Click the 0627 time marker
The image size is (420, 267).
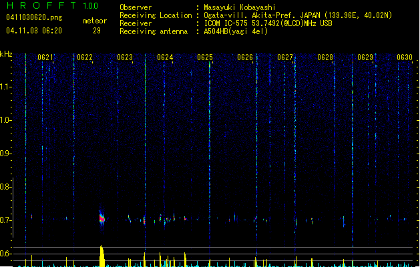[x=285, y=57]
